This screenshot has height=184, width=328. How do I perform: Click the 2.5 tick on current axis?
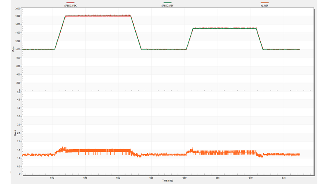19,133
